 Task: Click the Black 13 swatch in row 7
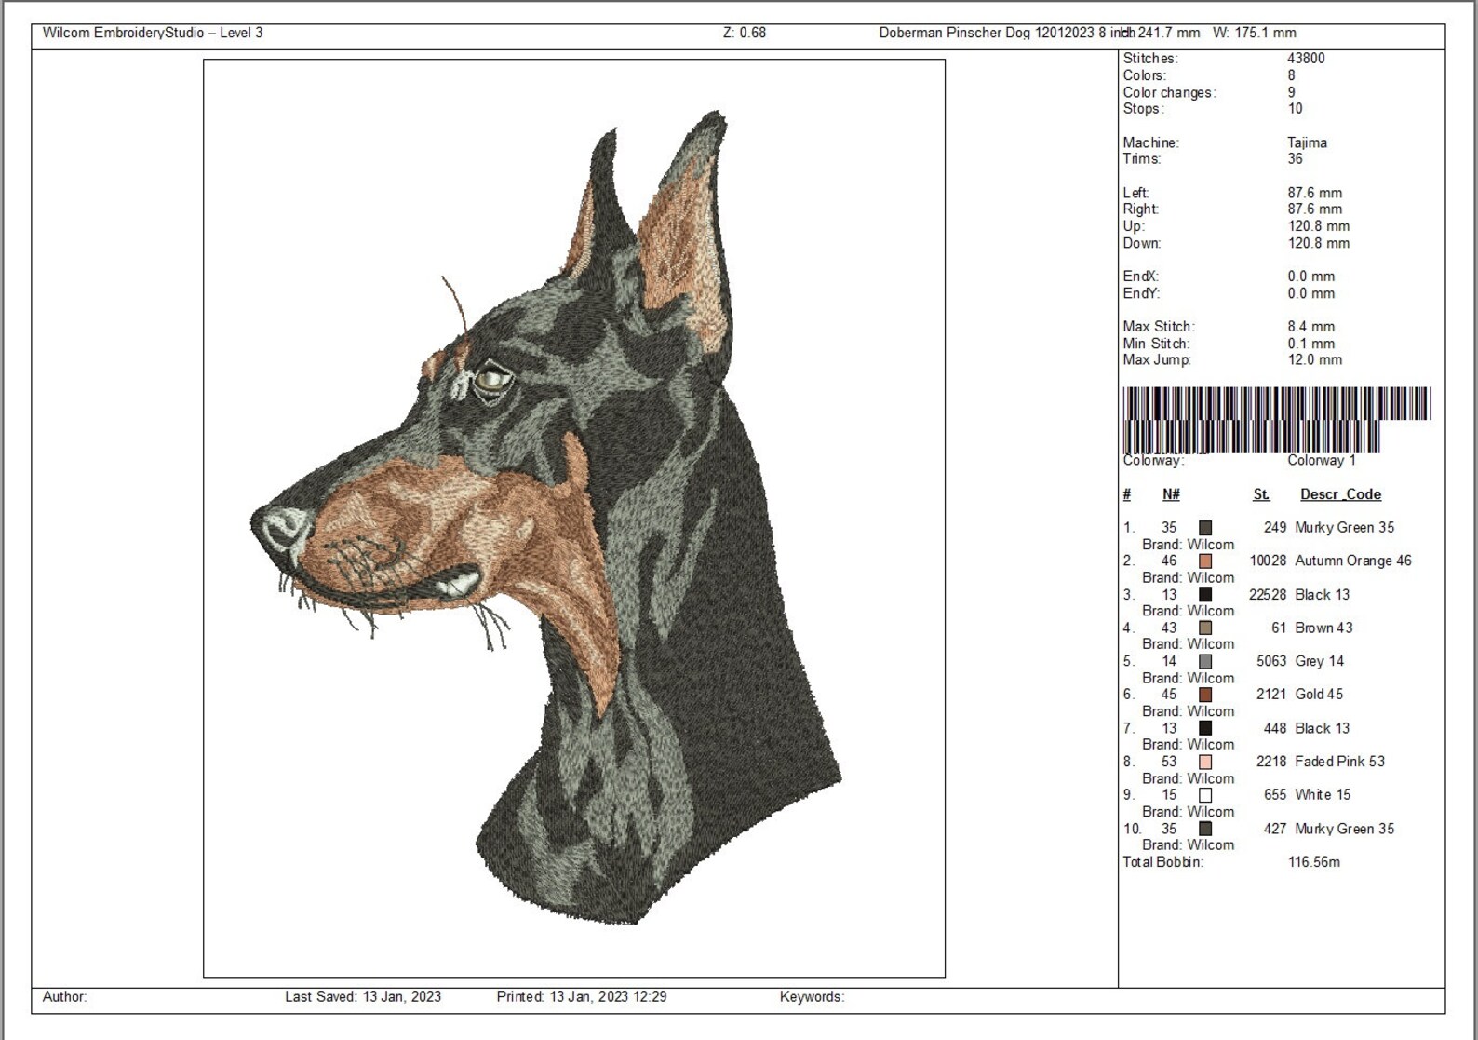1205,728
